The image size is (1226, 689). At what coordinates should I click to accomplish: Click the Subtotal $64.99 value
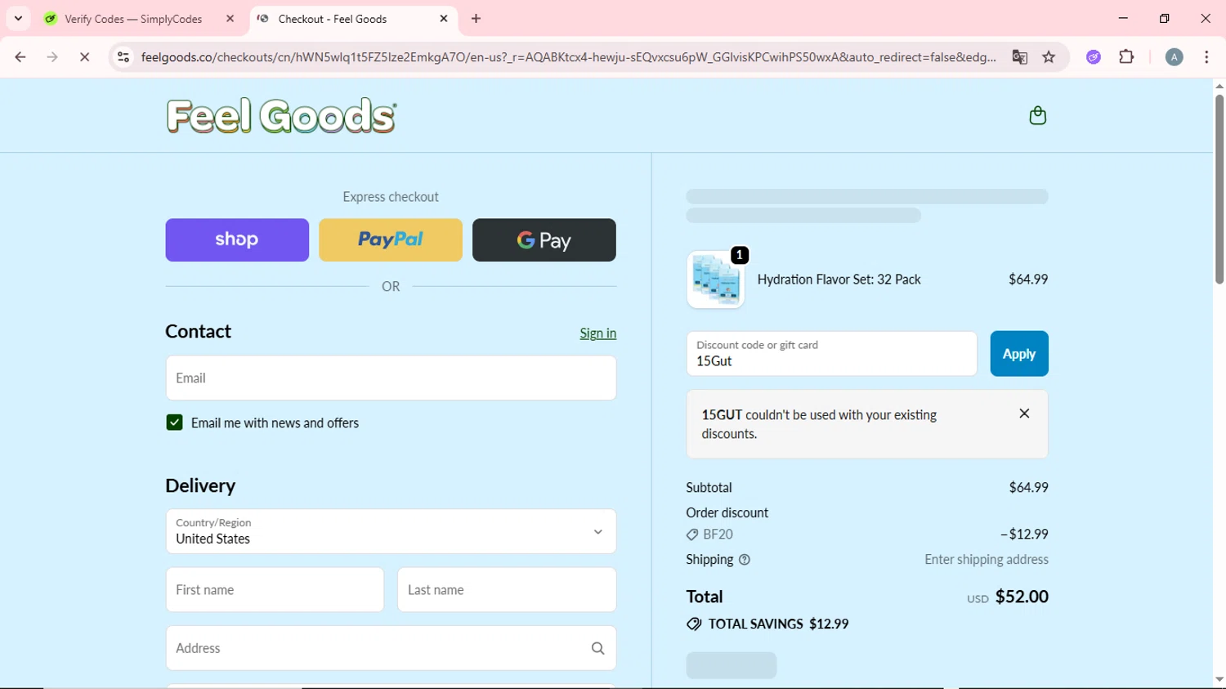coord(1028,488)
